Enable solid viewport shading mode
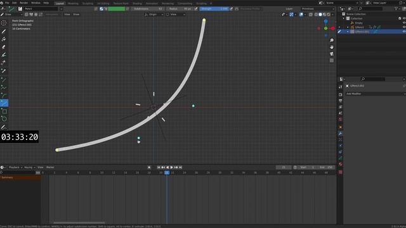406x228 pixels. pos(320,15)
